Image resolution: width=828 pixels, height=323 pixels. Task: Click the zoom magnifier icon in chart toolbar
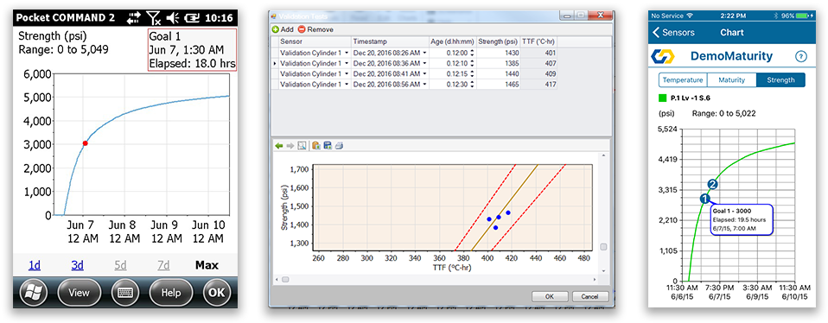[302, 146]
